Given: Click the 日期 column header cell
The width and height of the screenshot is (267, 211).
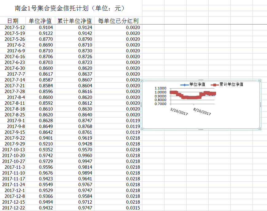Looking at the screenshot, I should point(13,21).
